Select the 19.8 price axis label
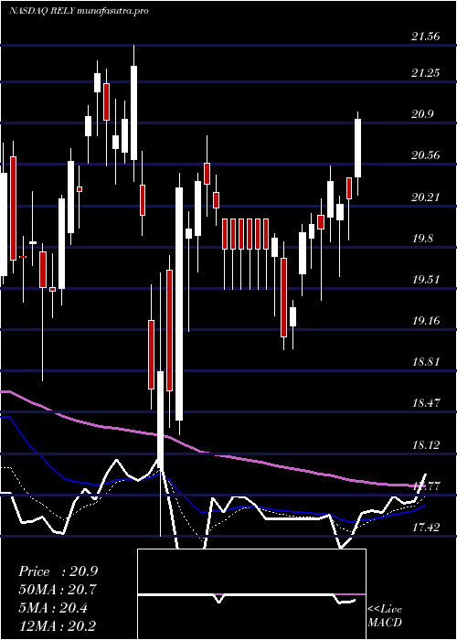457x640 pixels. pyautogui.click(x=422, y=239)
